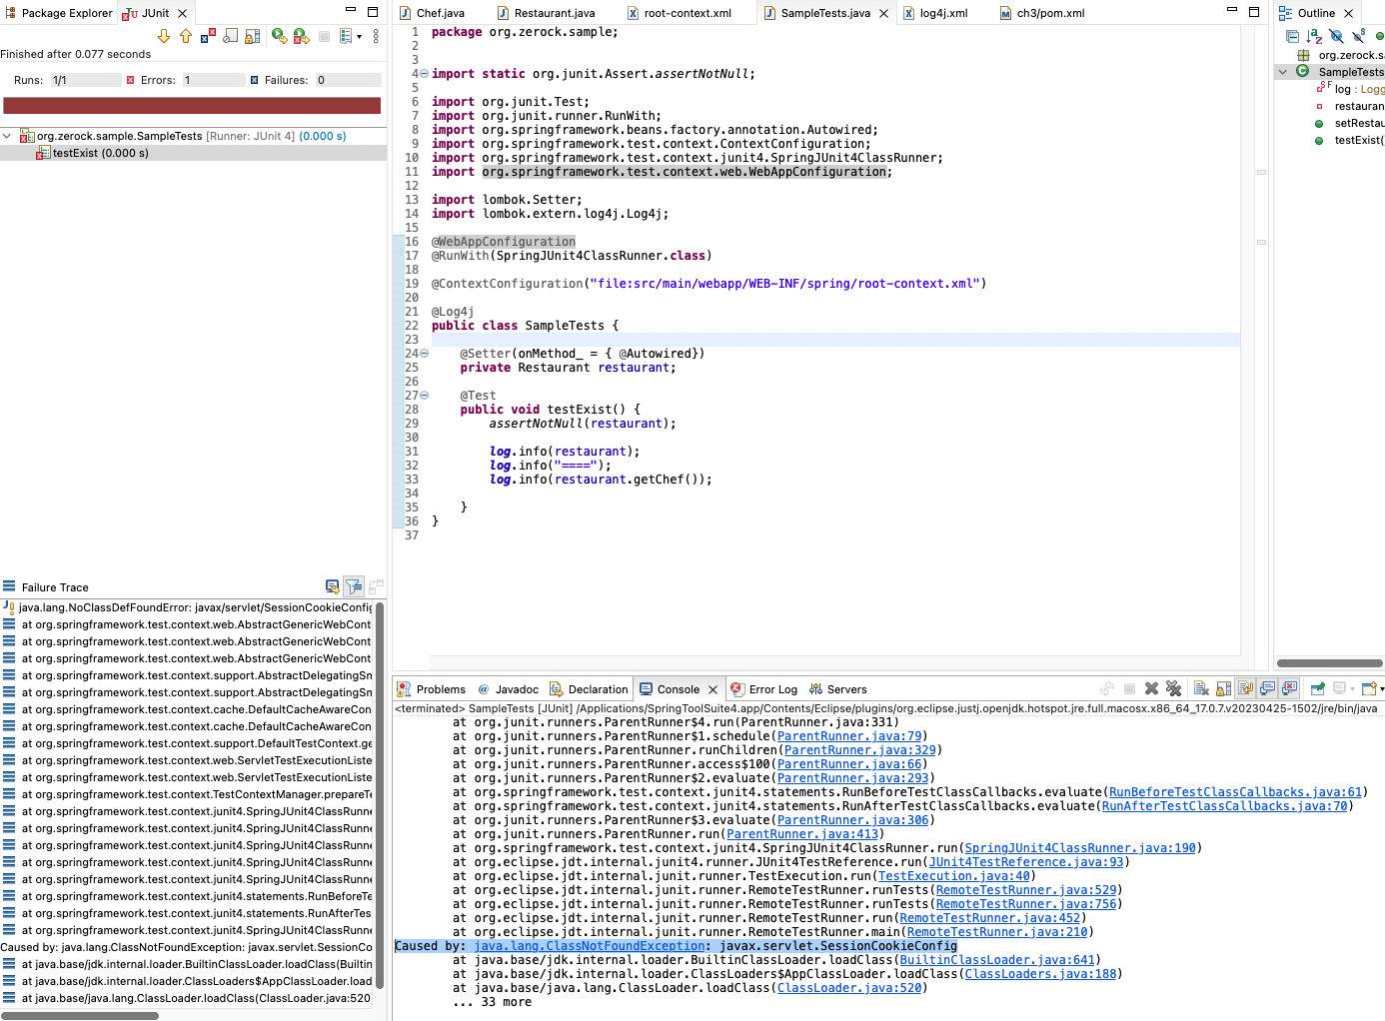Screen dimensions: 1385x1021
Task: Toggle JUnit scroll lock
Action: (252, 36)
